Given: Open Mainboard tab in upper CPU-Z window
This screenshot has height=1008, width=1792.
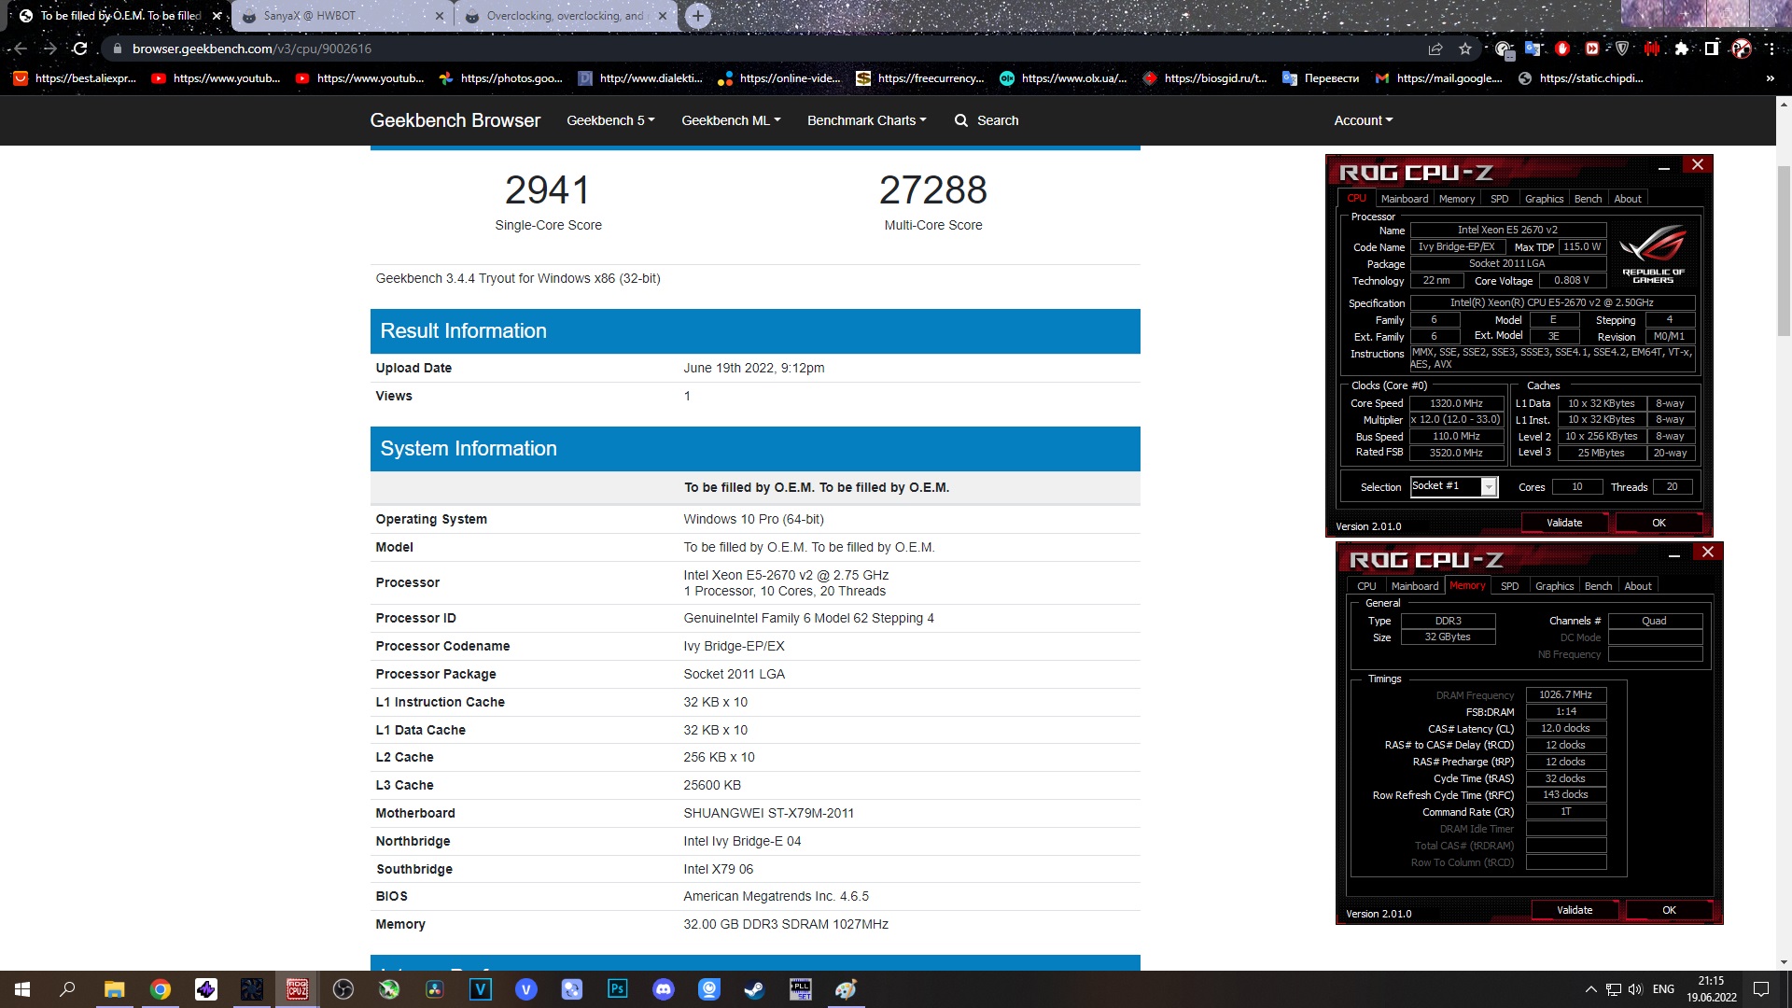Looking at the screenshot, I should pyautogui.click(x=1405, y=199).
